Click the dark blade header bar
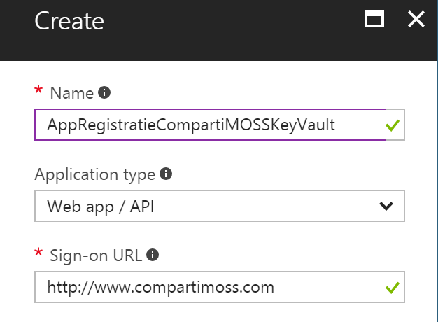 pos(231,31)
